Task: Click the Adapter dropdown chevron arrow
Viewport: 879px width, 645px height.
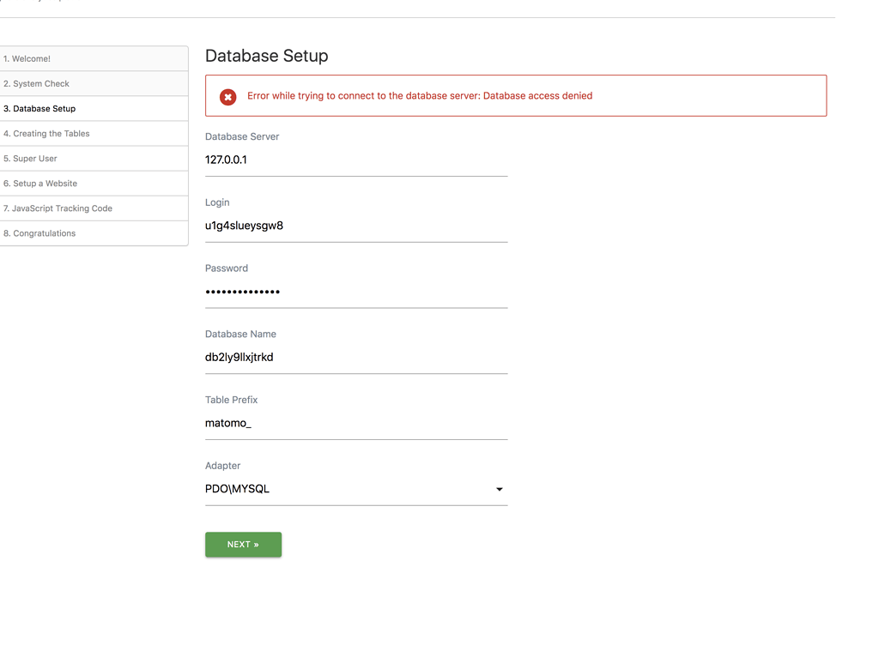Action: 499,489
